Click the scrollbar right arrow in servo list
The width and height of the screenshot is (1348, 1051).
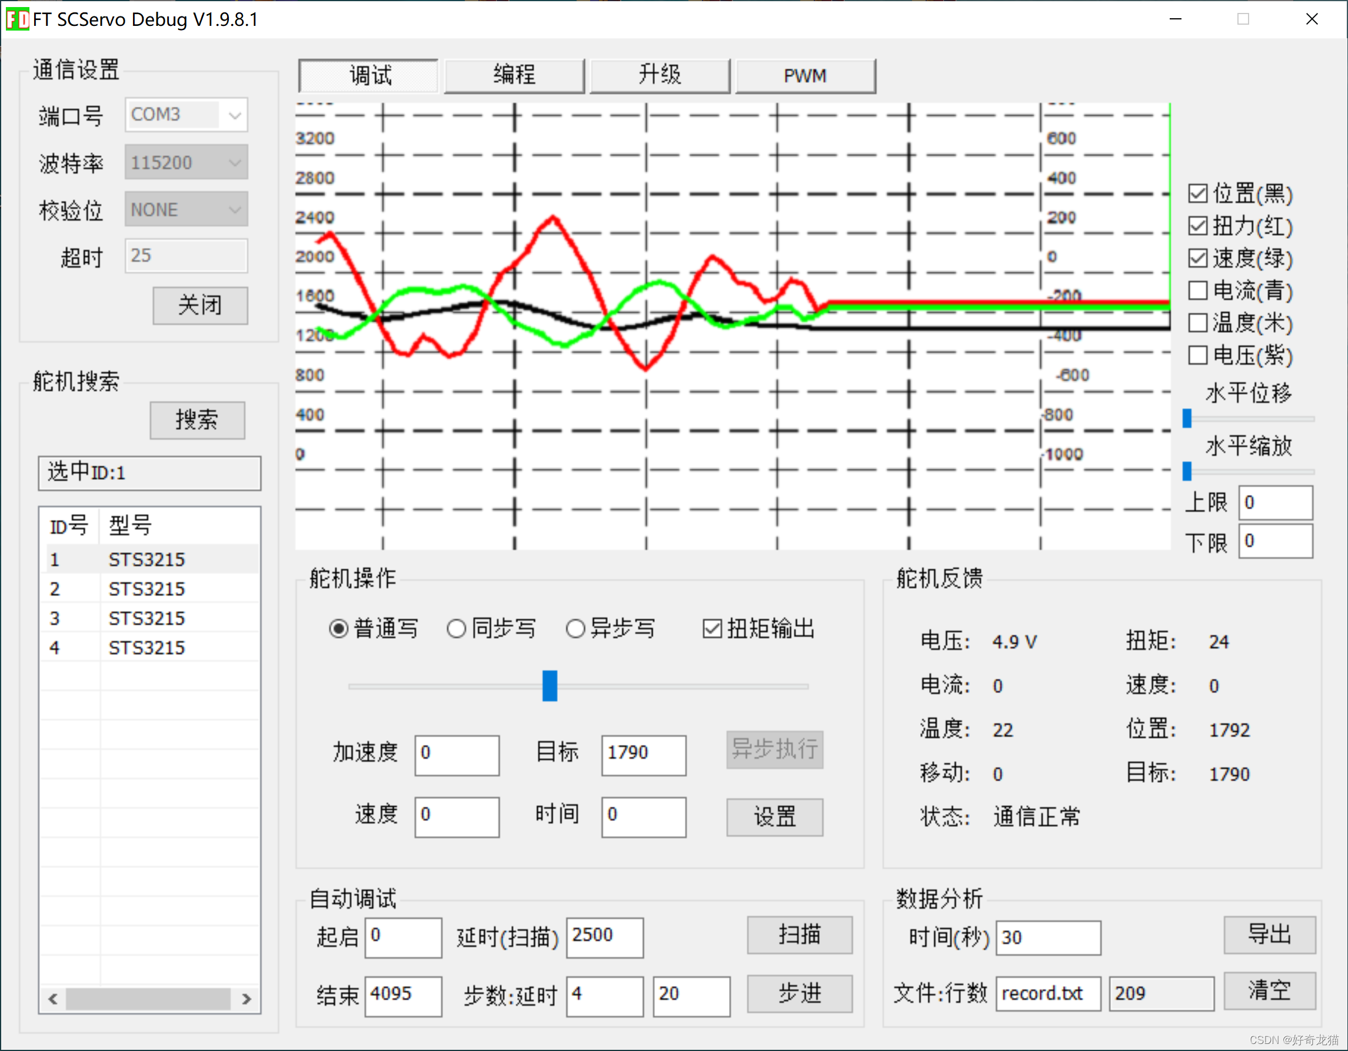[247, 999]
